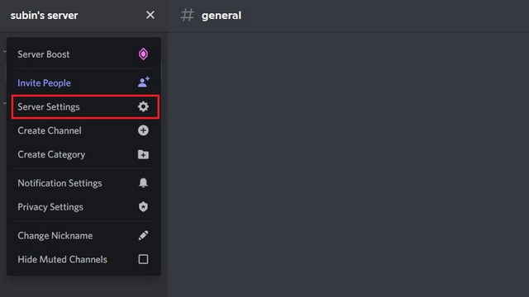The image size is (529, 297).
Task: Tick the Hide Muted Channels checkbox
Action: tap(143, 259)
